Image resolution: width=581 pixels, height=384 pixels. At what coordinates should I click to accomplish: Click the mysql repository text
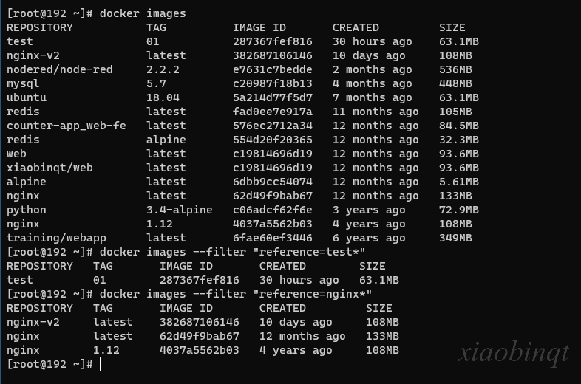[23, 83]
